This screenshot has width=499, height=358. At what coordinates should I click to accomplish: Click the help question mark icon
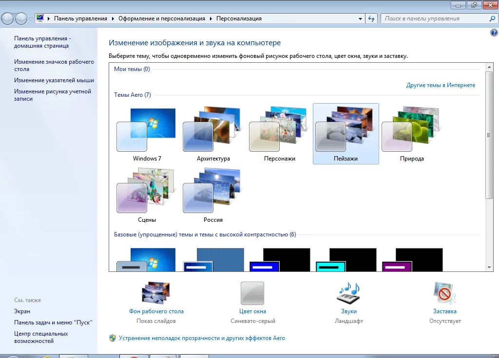(x=494, y=33)
